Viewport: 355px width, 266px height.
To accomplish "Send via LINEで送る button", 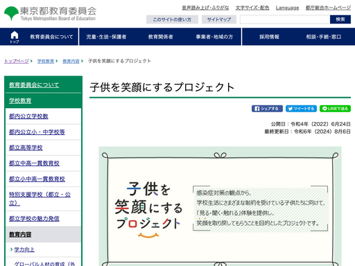I will (335, 109).
